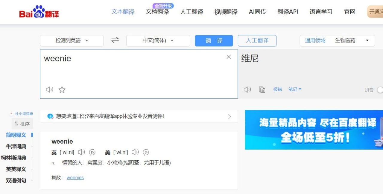Switch to 牛津词典 dictionary section

[16, 146]
